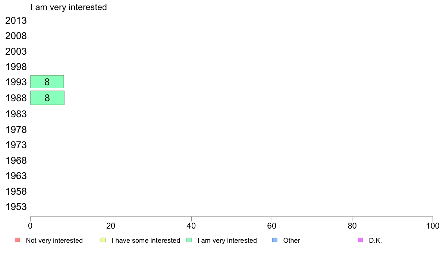This screenshot has width=443, height=274.
Task: Click the 0 tick on x-axis
Action: click(30, 226)
